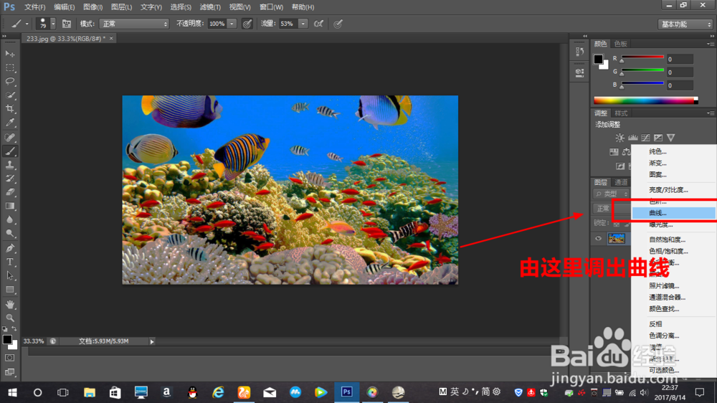Open the brush mode dropdown showing 正常

(x=134, y=24)
